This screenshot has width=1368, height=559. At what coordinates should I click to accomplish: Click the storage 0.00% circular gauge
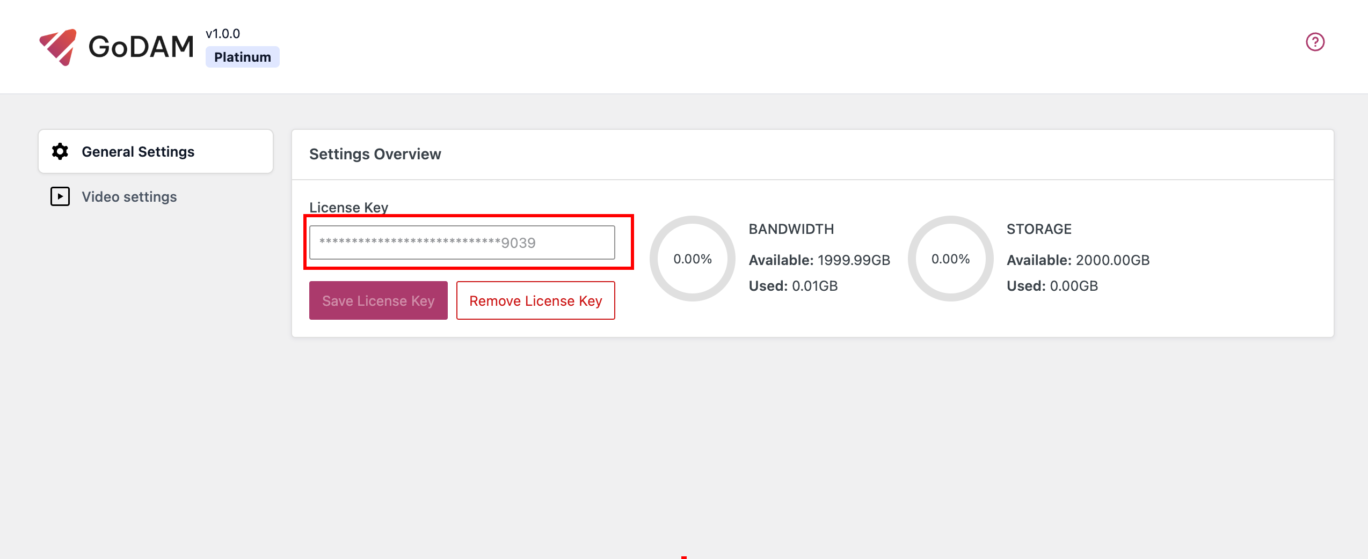pyautogui.click(x=950, y=259)
